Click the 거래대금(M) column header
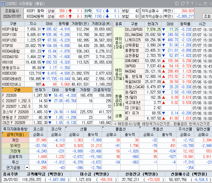This screenshot has height=183, width=212. [x=101, y=24]
